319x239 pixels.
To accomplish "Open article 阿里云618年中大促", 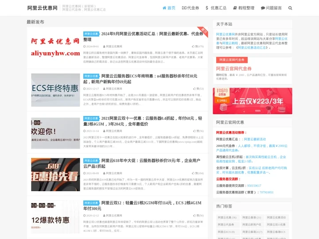I will click(x=142, y=163).
